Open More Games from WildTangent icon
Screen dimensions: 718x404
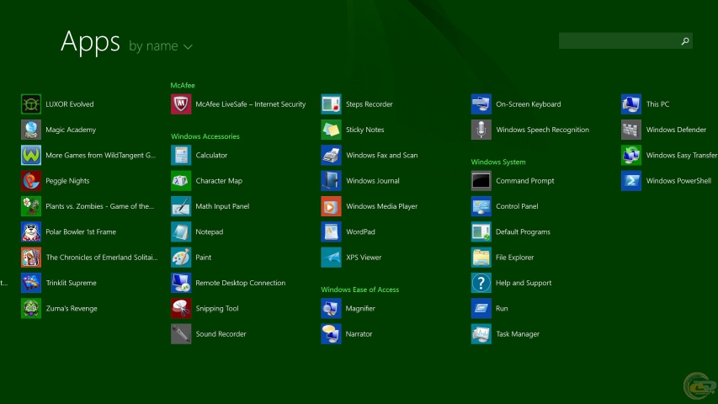click(x=30, y=155)
